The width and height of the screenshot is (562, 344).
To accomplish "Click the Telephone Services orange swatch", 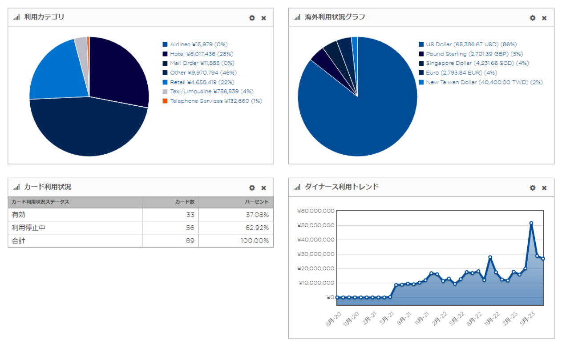I will coord(165,101).
